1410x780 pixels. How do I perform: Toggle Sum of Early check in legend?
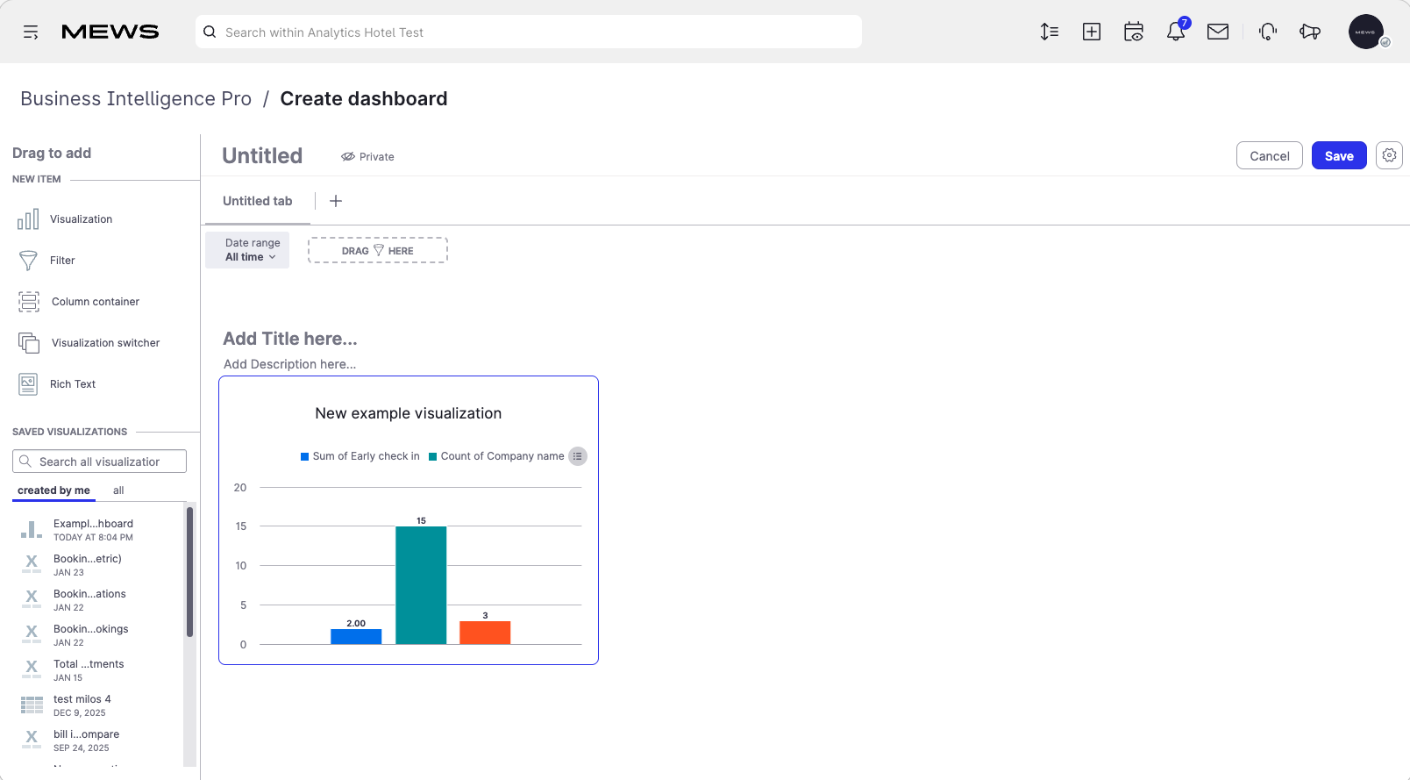coord(360,456)
